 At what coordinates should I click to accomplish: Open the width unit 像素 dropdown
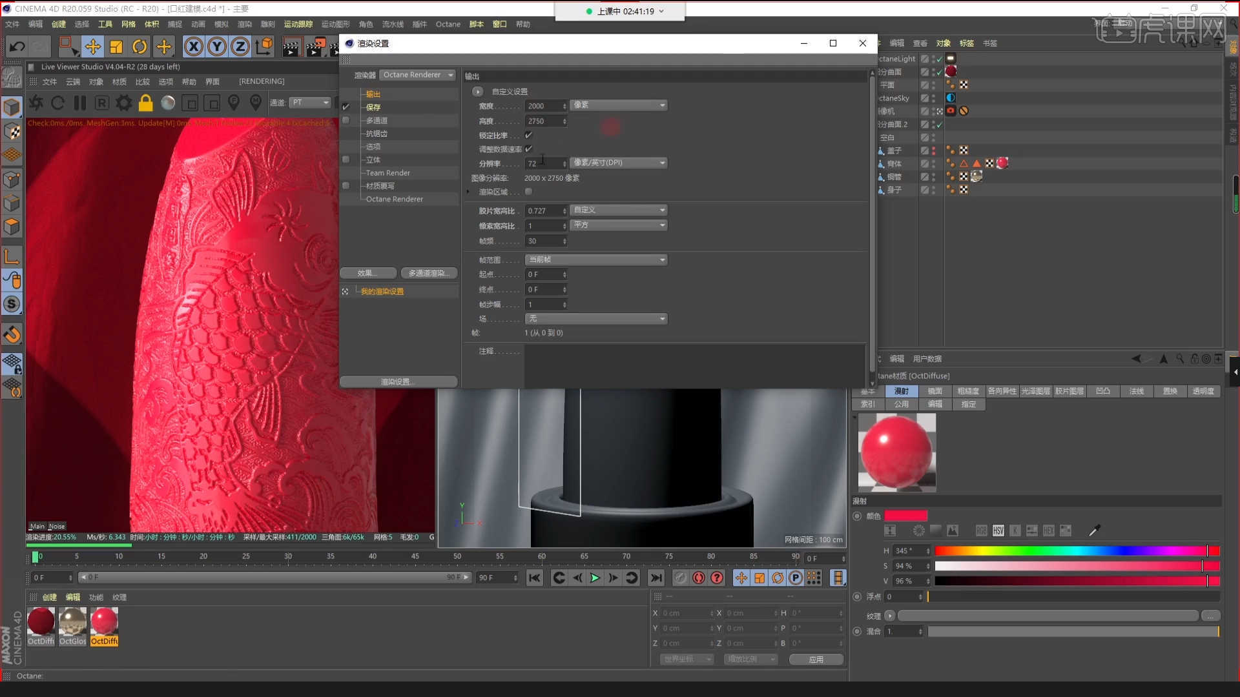[x=619, y=105]
